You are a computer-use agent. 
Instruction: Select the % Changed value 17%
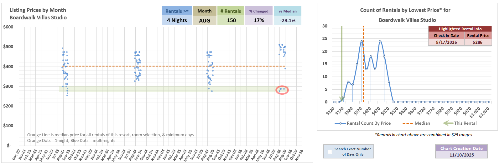(259, 20)
